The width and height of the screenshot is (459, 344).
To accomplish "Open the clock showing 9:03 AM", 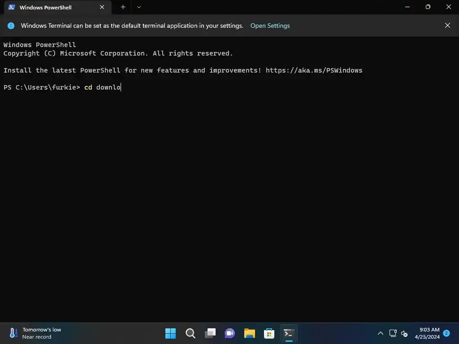I will coord(427,333).
